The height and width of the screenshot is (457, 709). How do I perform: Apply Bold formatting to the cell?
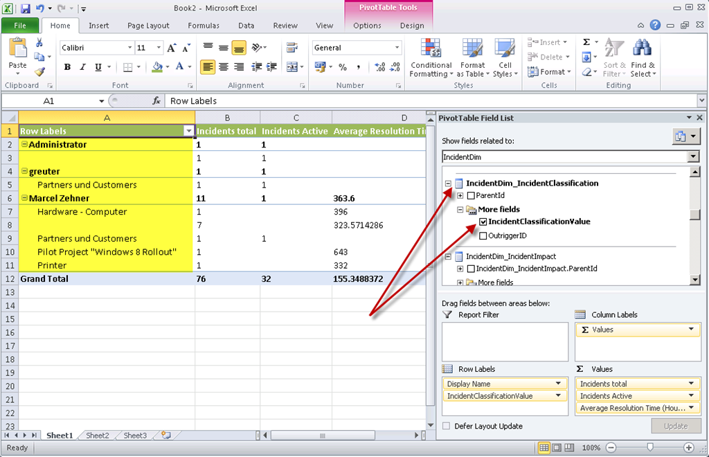point(67,67)
